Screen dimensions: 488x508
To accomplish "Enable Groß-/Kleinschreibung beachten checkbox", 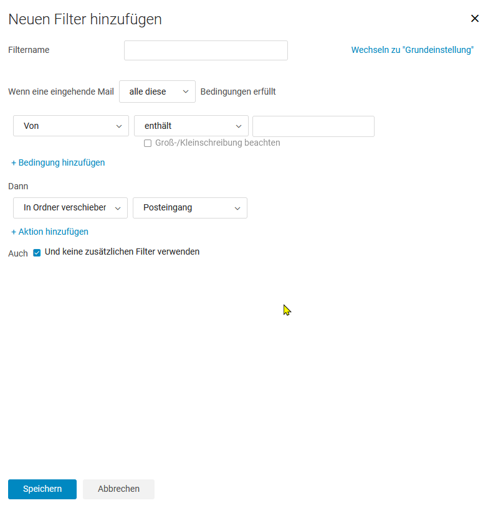I will pos(148,143).
